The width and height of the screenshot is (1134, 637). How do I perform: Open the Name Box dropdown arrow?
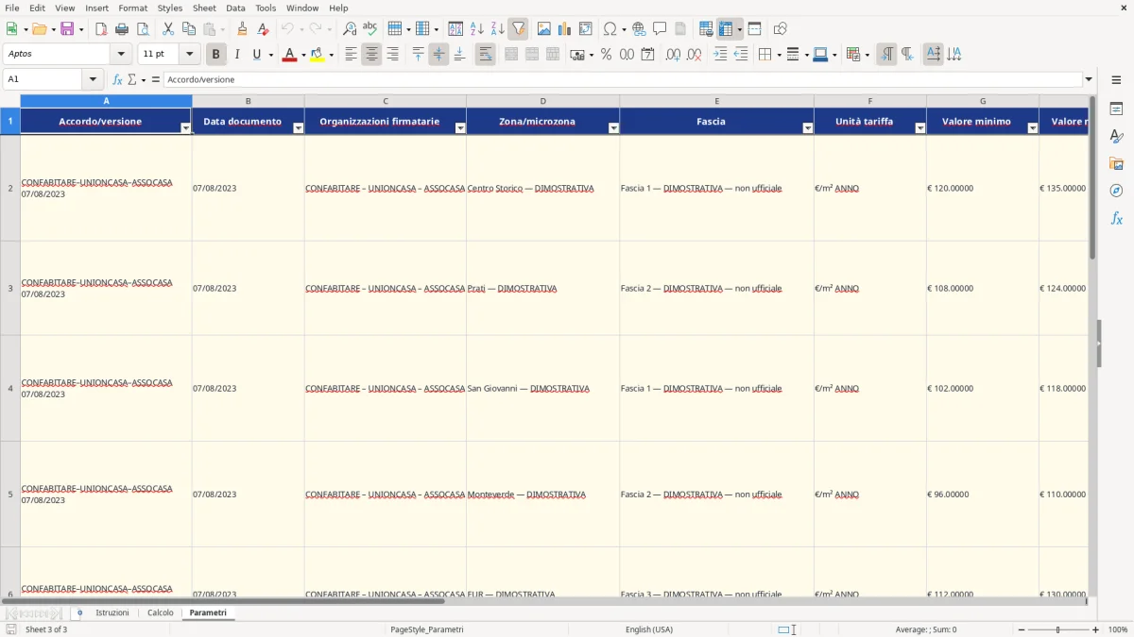coord(93,79)
